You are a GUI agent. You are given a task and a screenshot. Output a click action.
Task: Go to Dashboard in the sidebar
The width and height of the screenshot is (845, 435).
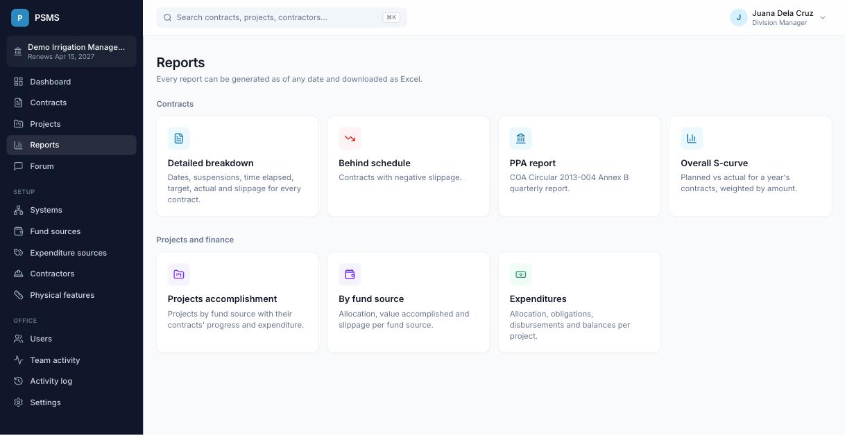71,82
